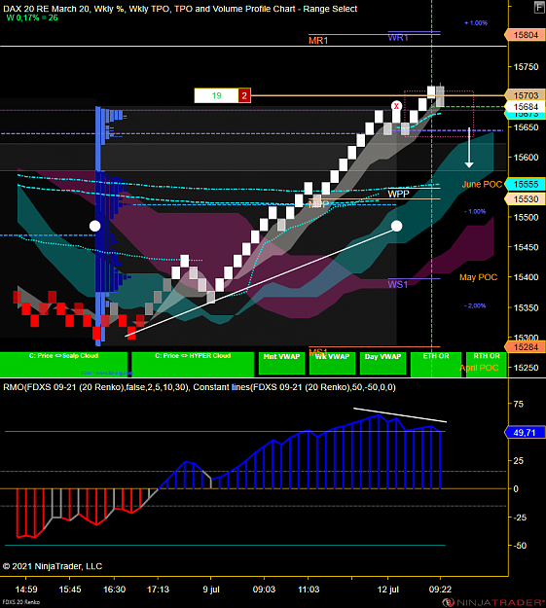Viewport: 546px width, 608px height.
Task: Click the MR1 pivot label
Action: 318,40
